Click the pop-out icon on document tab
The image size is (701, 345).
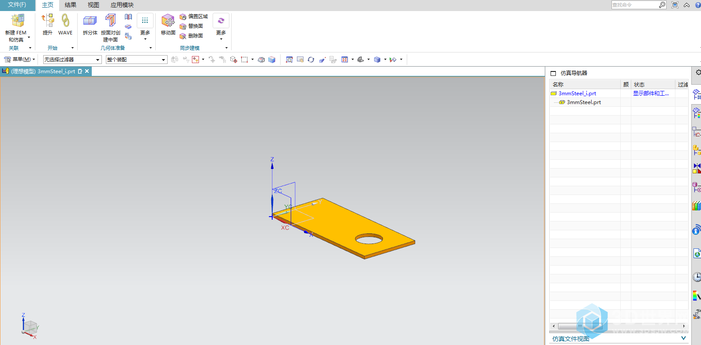pos(80,71)
